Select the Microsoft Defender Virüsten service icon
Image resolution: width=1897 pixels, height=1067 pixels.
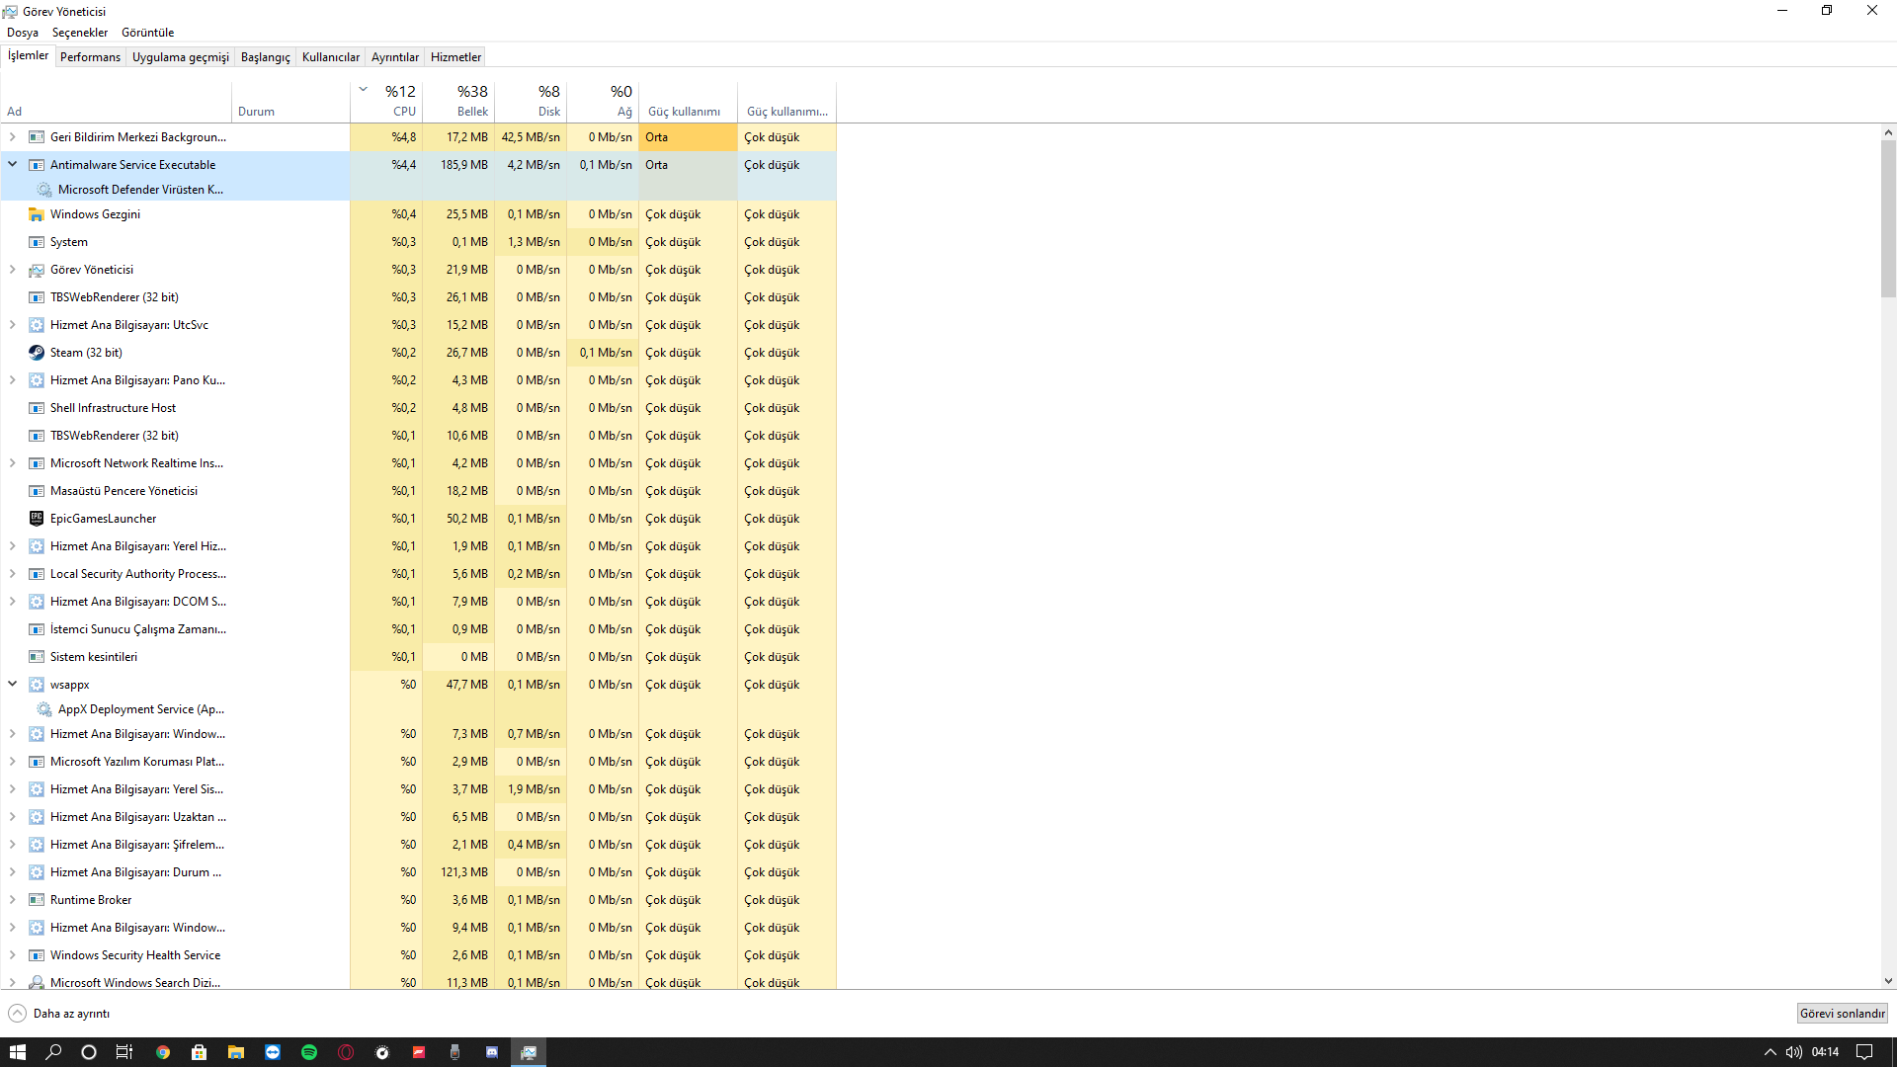(44, 190)
